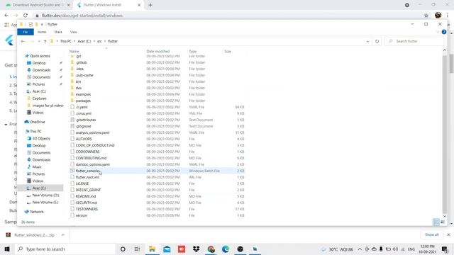The height and width of the screenshot is (255, 454).
Task: Click the browser address bar URL
Action: pyautogui.click(x=82, y=16)
